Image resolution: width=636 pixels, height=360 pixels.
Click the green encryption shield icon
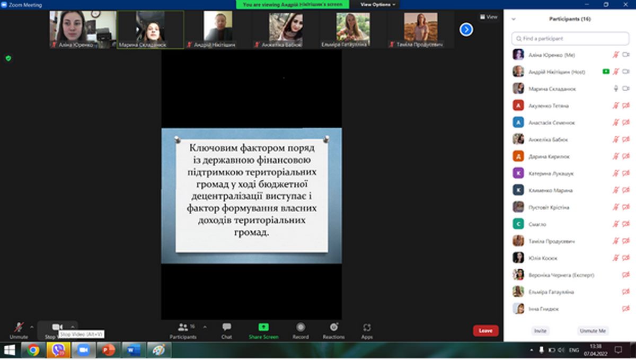click(x=8, y=58)
